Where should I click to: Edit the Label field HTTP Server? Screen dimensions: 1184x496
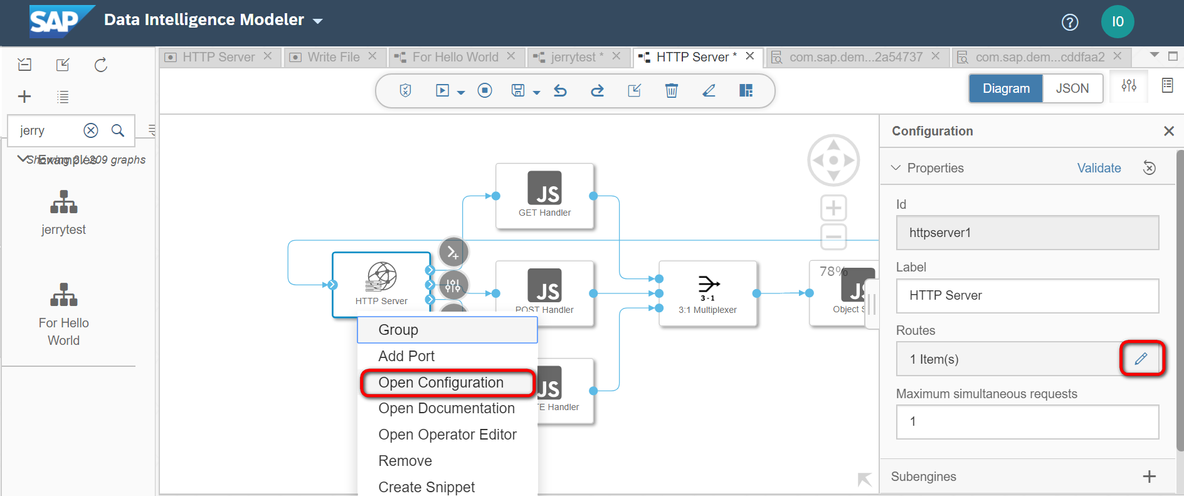(1027, 295)
